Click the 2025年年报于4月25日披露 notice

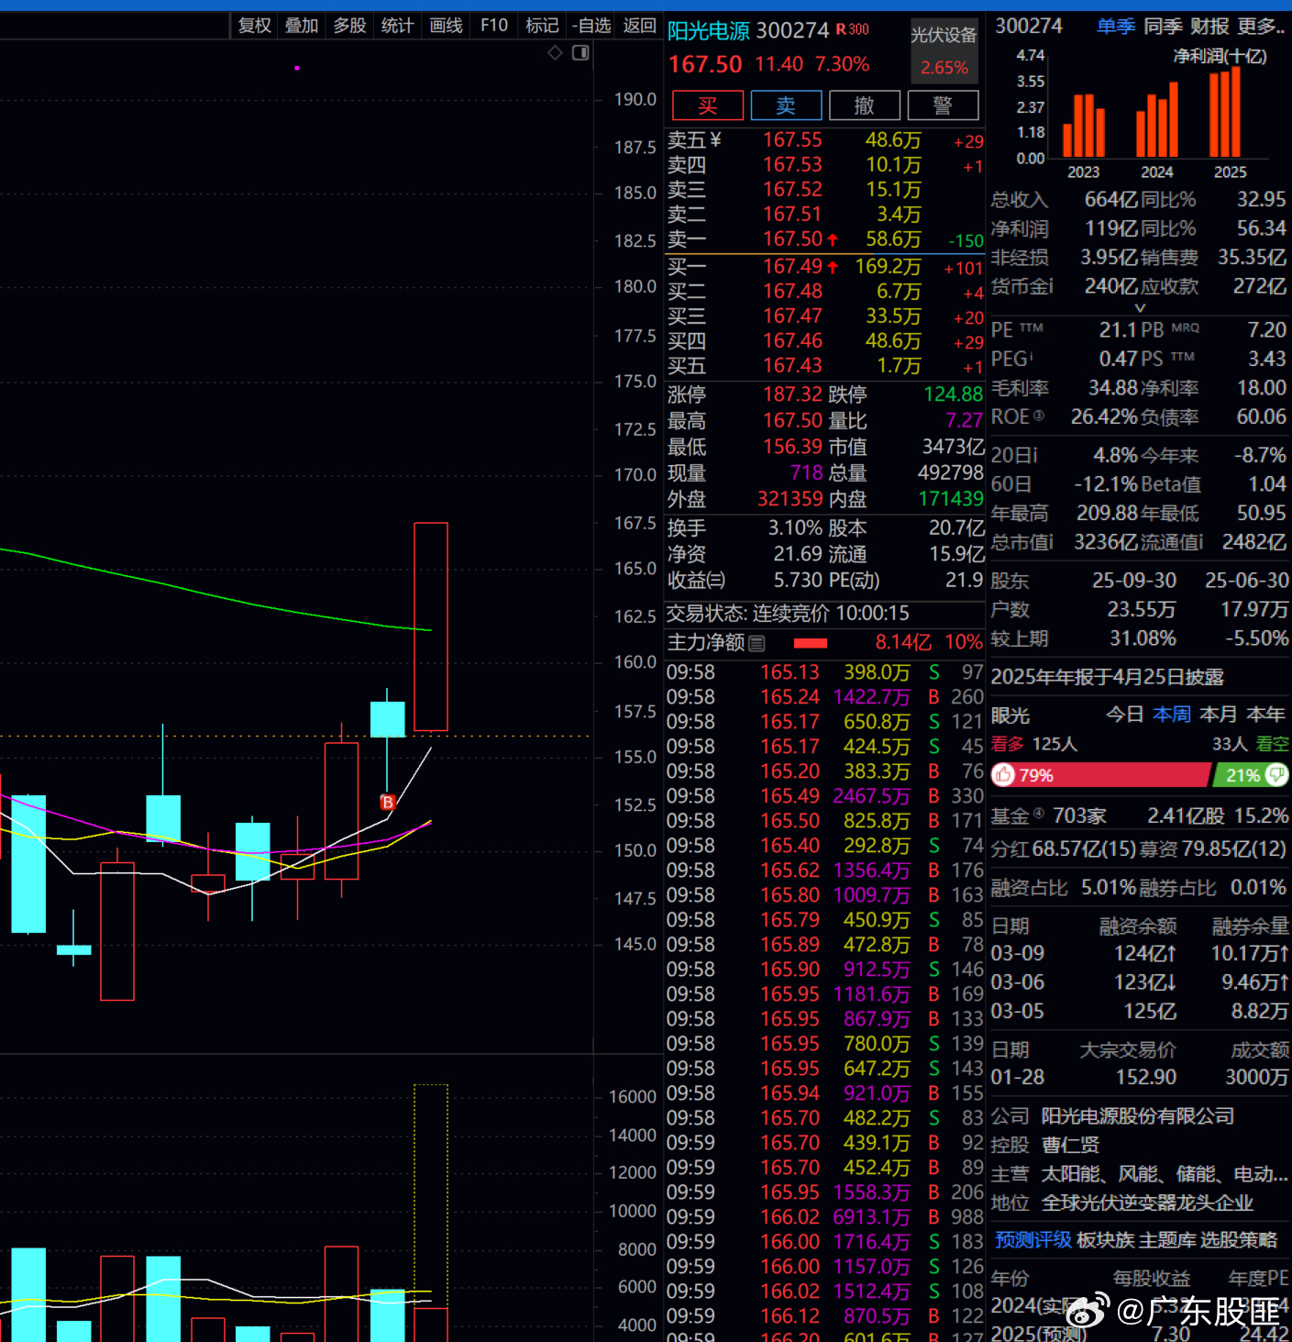1108,677
